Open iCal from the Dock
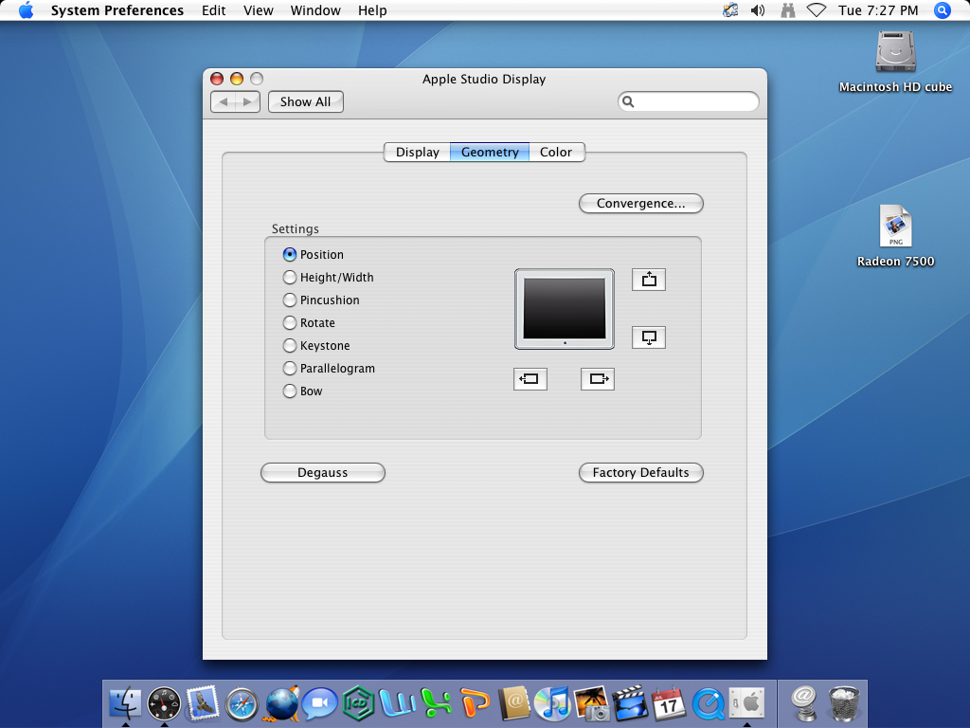 pos(669,704)
